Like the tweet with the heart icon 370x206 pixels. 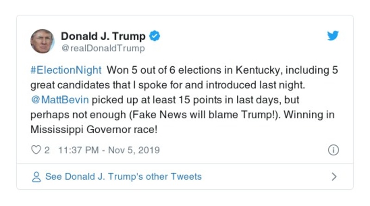tap(36, 150)
